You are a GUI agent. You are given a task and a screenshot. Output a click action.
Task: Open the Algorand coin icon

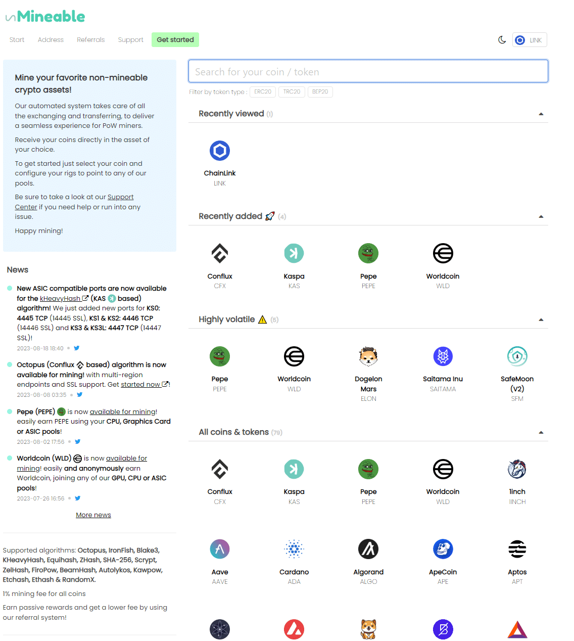[x=368, y=549]
